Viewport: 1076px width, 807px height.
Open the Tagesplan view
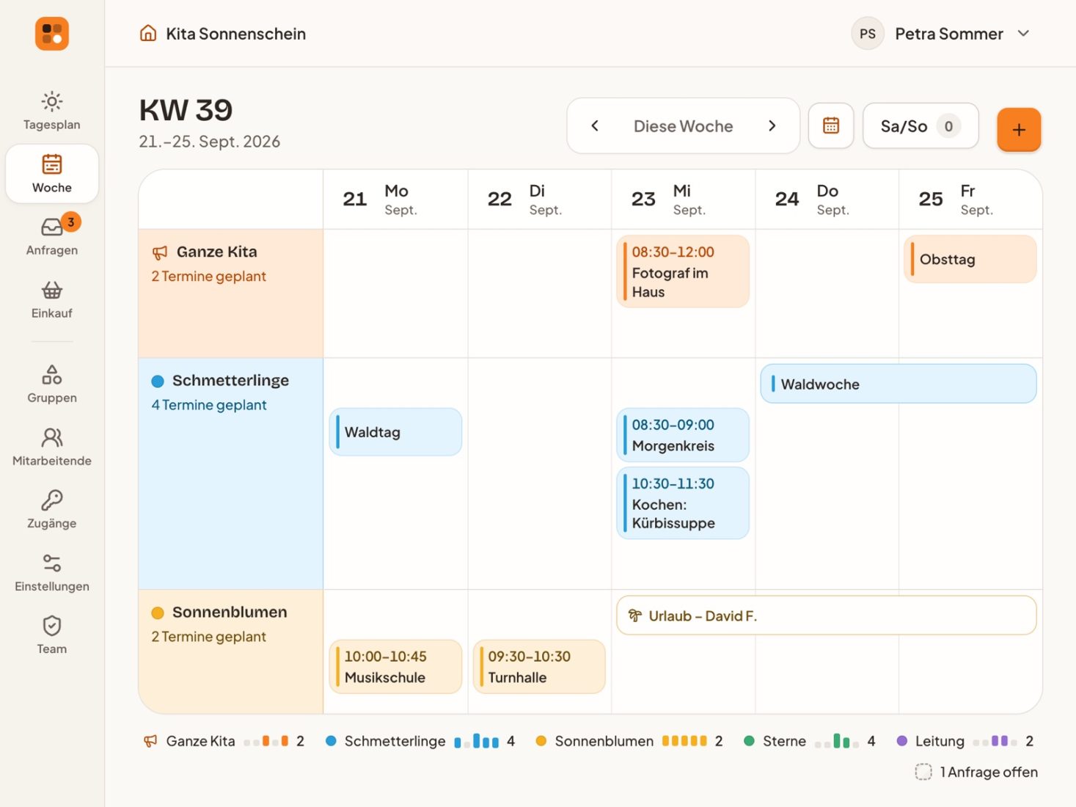coord(51,112)
